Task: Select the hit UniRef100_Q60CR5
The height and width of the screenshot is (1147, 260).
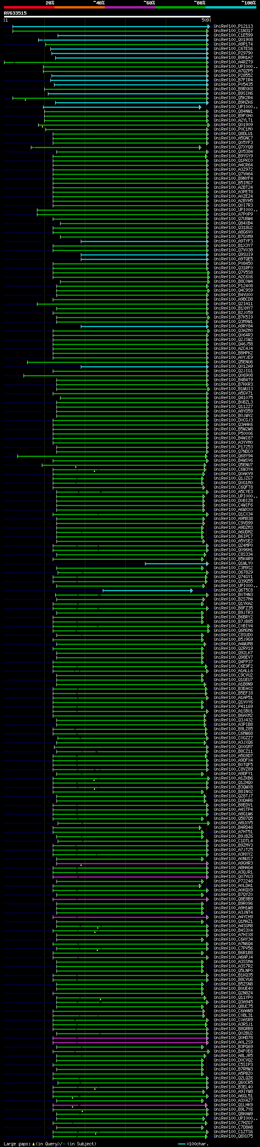Action: tap(233, 1082)
